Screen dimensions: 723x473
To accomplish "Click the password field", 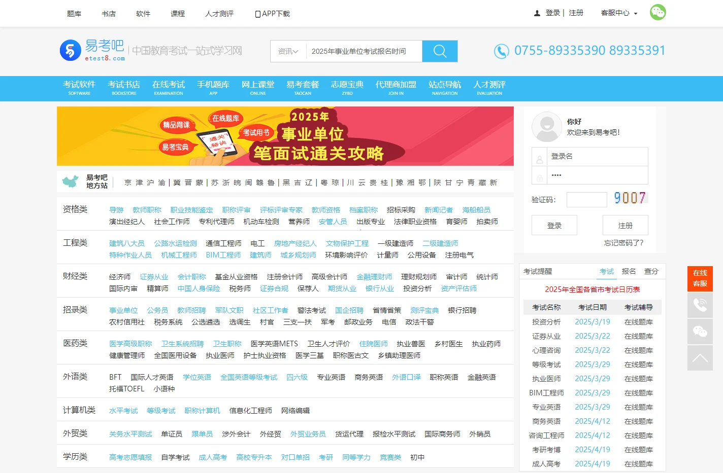I will point(597,175).
